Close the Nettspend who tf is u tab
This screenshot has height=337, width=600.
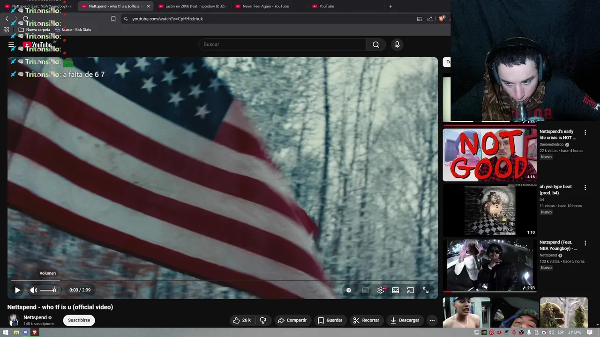pos(149,6)
